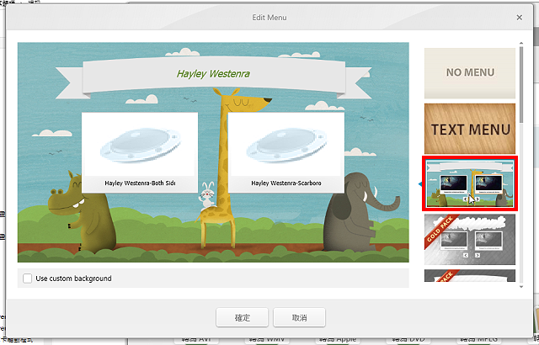The width and height of the screenshot is (539, 345).
Task: Select the partially visible bottom GOLD PACK template
Action: (470, 276)
